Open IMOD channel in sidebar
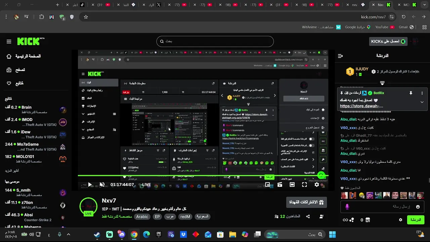 point(36,122)
